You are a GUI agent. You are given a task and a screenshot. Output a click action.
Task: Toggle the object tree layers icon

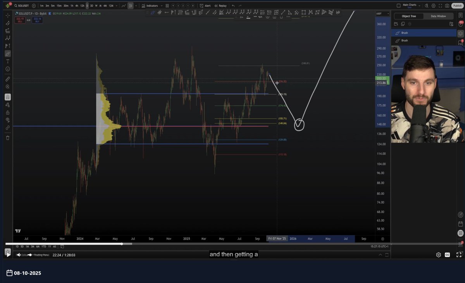point(460,33)
